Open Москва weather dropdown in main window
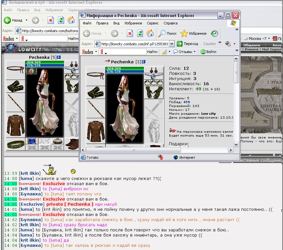The height and width of the screenshot is (250, 283). tap(269, 38)
